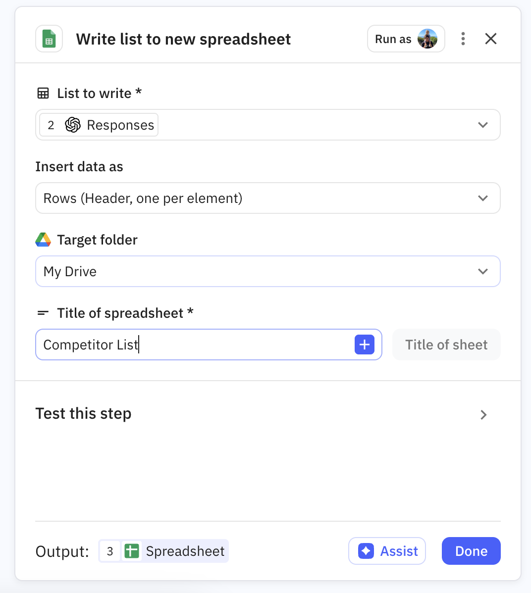Click the Google Drive icon beside Target folder
Viewport: 531px width, 593px height.
[44, 240]
